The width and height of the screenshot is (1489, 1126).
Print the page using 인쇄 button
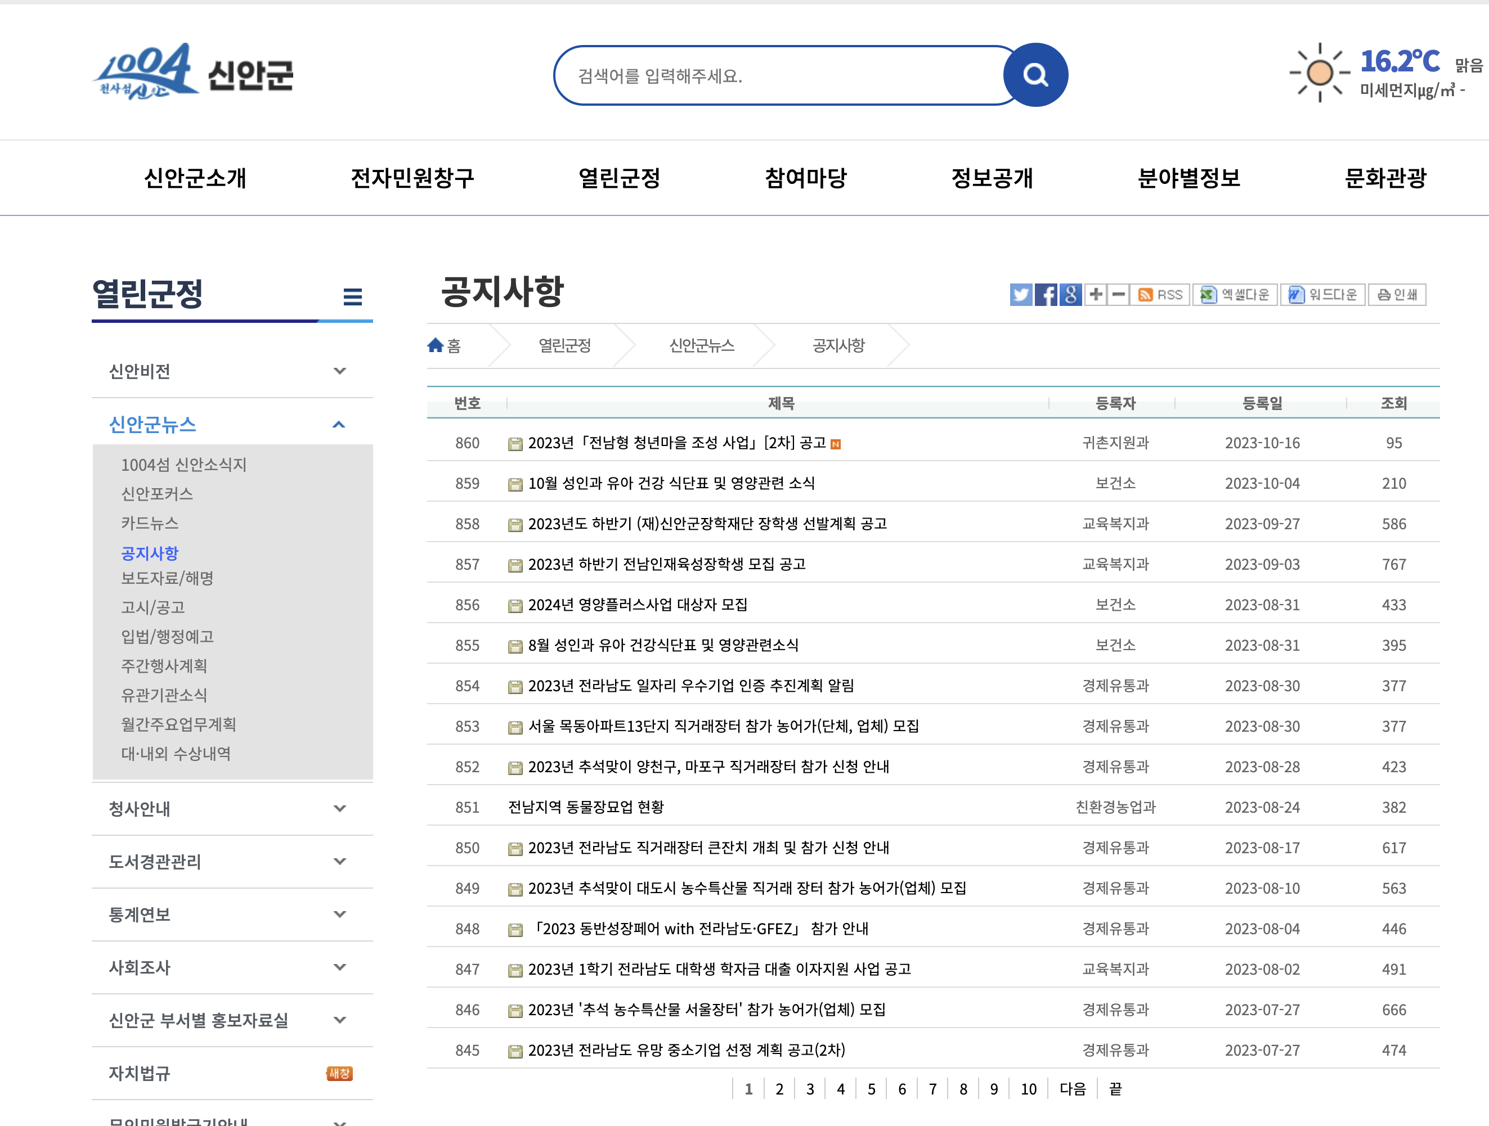[1397, 295]
